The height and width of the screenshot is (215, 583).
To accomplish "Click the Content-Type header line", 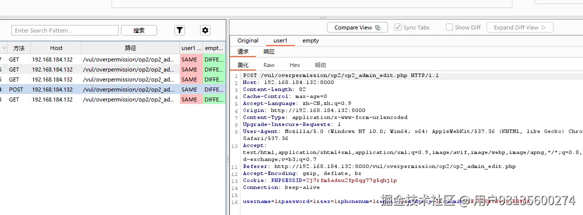I will pos(325,117).
